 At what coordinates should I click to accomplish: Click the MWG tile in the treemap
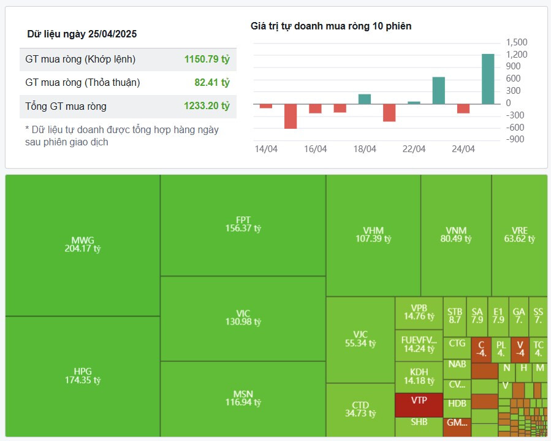pos(83,245)
